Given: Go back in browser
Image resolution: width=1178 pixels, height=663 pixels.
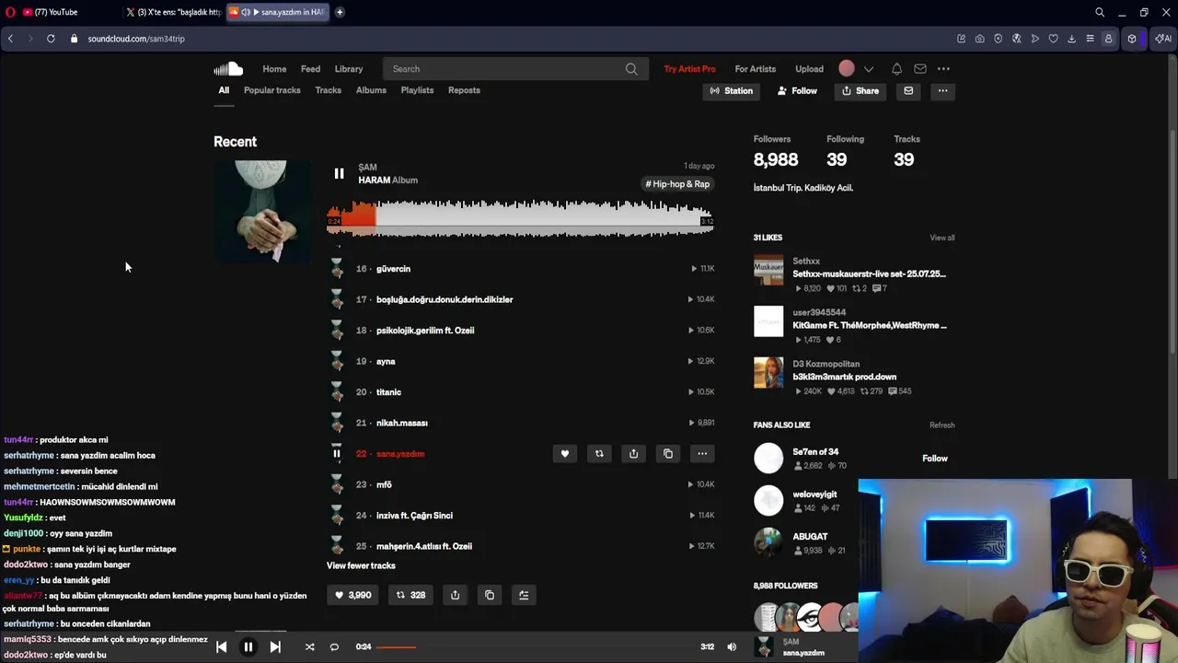Looking at the screenshot, I should [10, 39].
